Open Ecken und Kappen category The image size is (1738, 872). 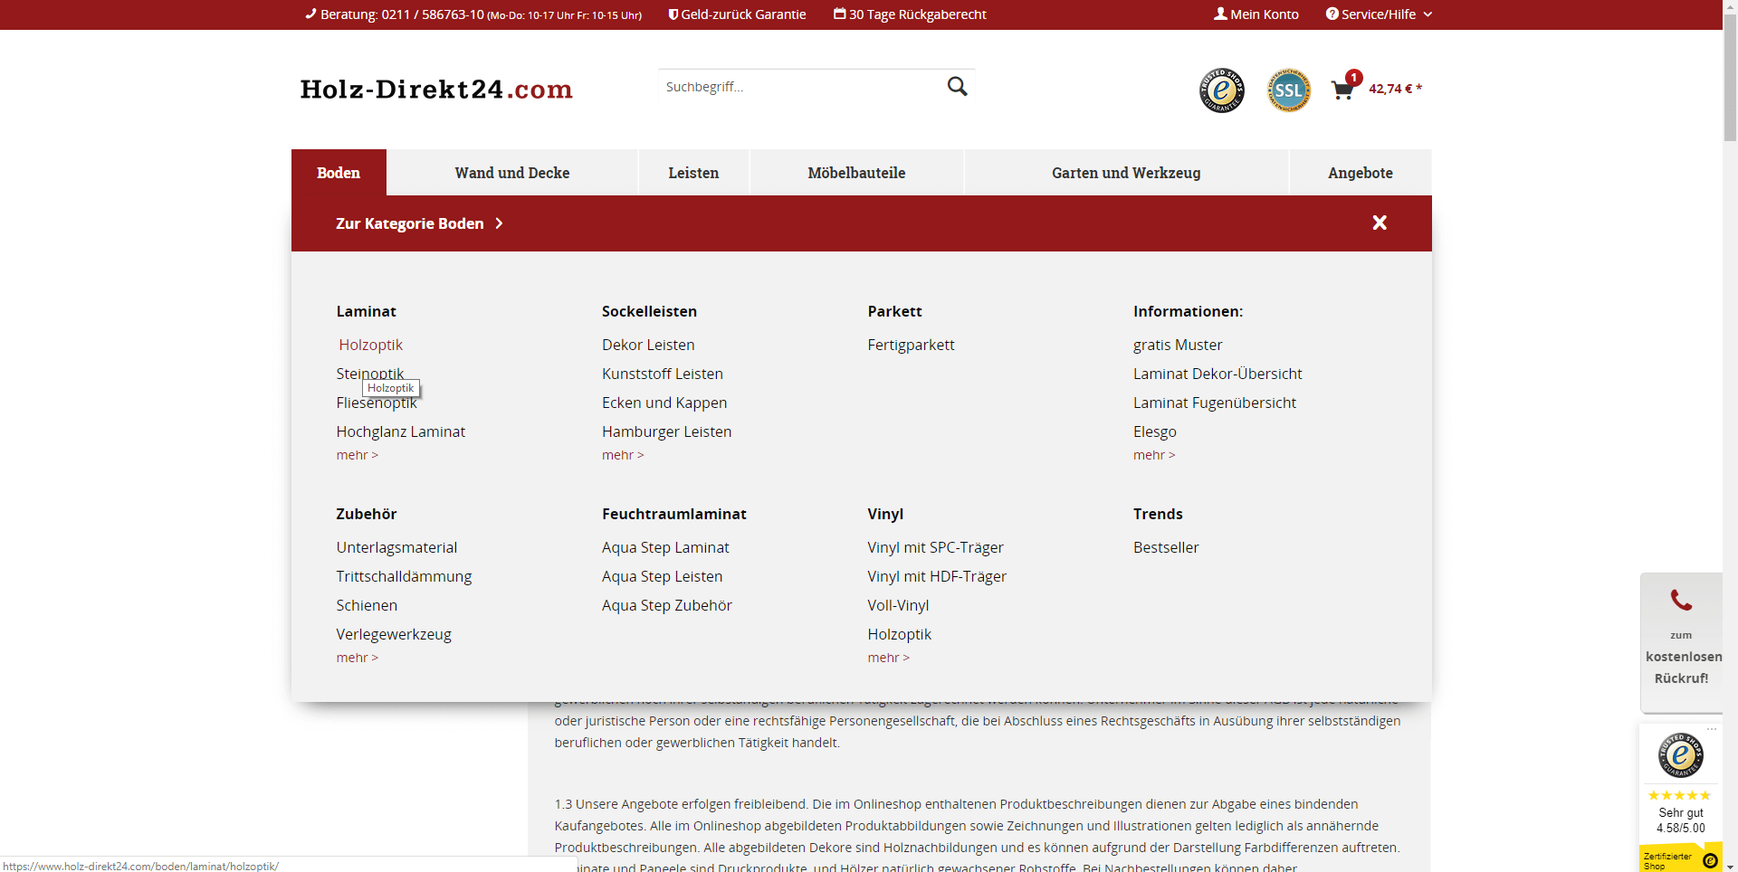click(x=664, y=403)
